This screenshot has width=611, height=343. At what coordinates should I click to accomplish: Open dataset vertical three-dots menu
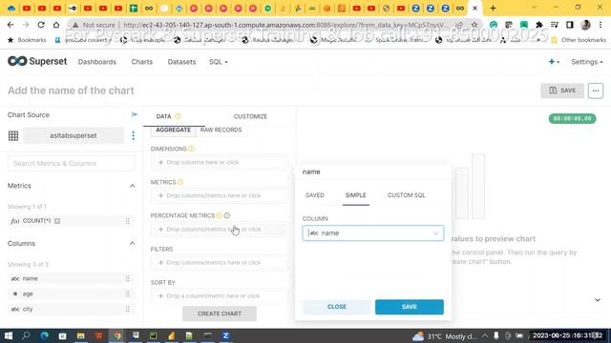pos(134,135)
